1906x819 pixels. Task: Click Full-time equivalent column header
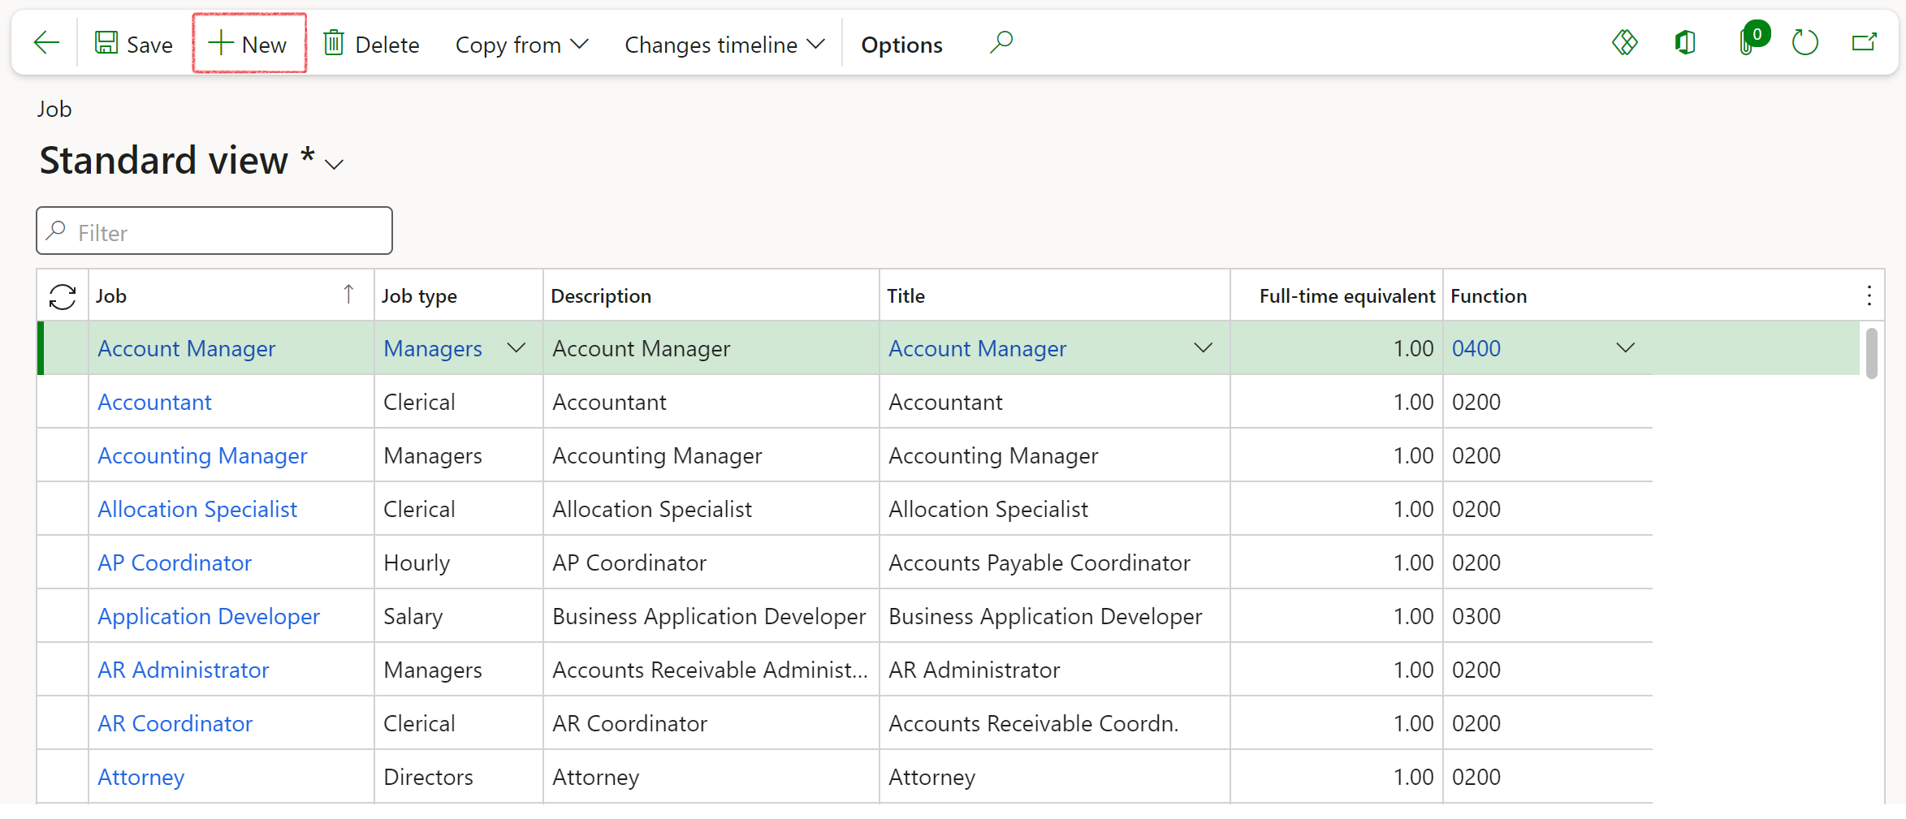(1337, 295)
